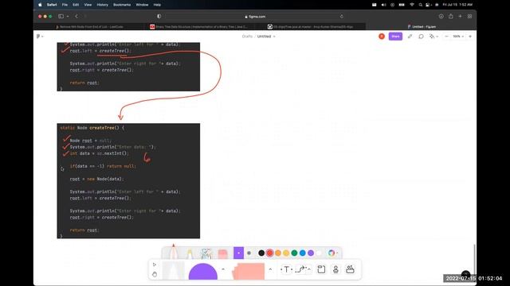Open the View menu
This screenshot has width=510, height=286.
[88, 5]
